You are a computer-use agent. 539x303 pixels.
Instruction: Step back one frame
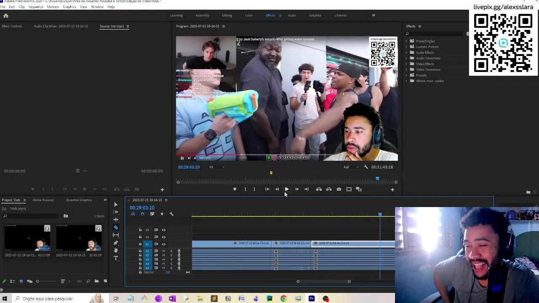[x=277, y=189]
